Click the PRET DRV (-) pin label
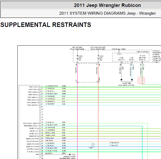Image resolution: width=161 pixels, height=159 pixels. click(34, 87)
